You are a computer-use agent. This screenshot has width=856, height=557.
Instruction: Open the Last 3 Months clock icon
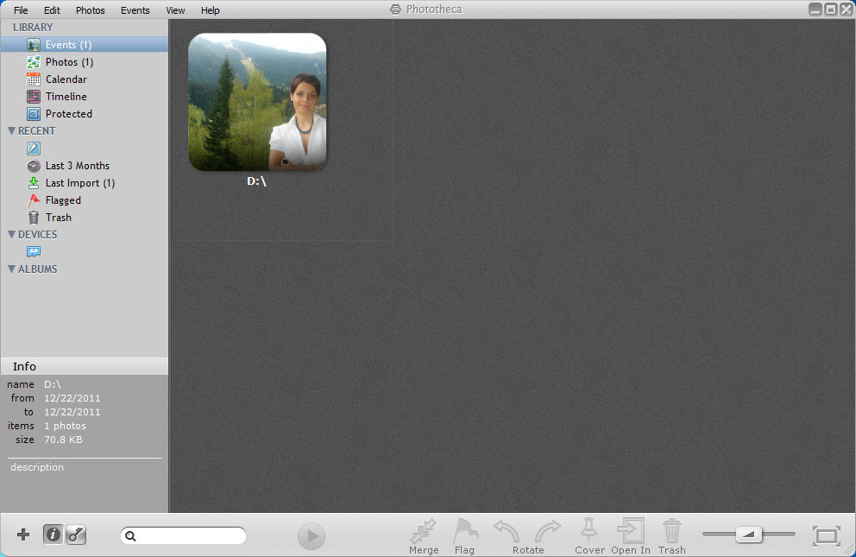point(34,166)
